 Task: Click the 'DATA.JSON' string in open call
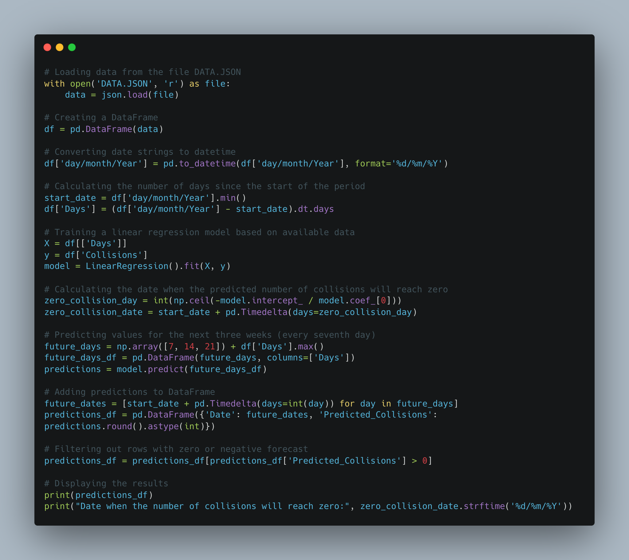click(124, 84)
